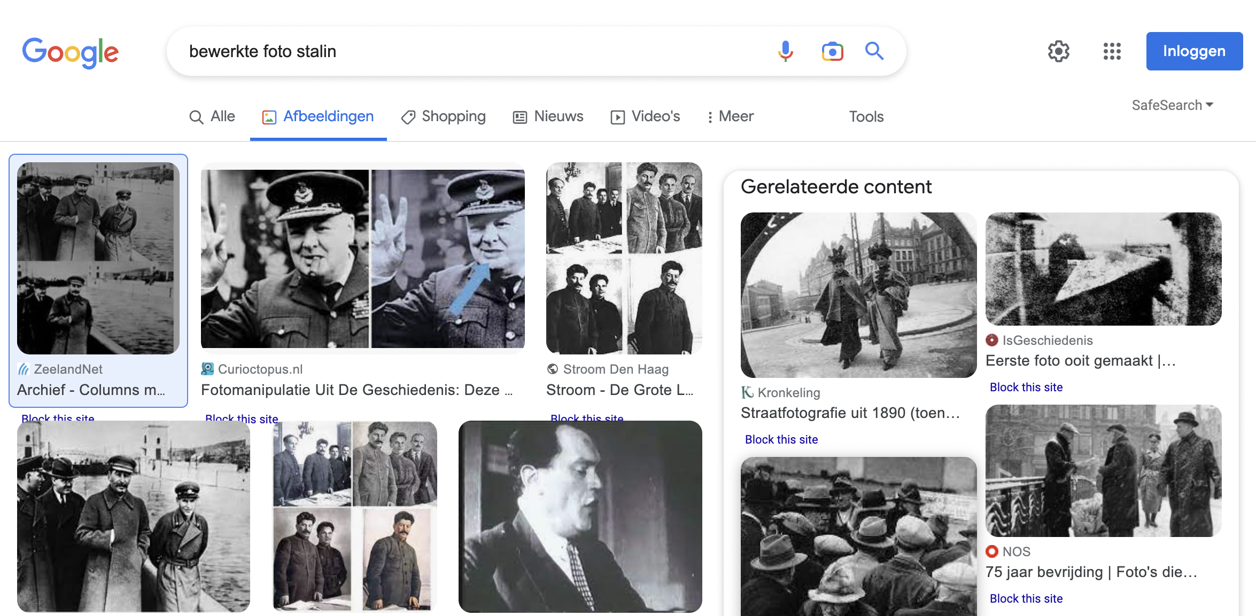
Task: Click 'Archief - Columns m...' title
Action: point(91,390)
